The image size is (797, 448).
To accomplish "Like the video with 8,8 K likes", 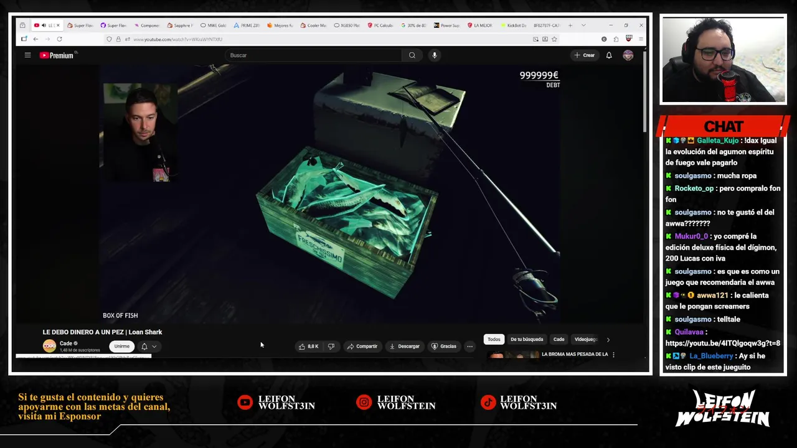I will (x=308, y=347).
